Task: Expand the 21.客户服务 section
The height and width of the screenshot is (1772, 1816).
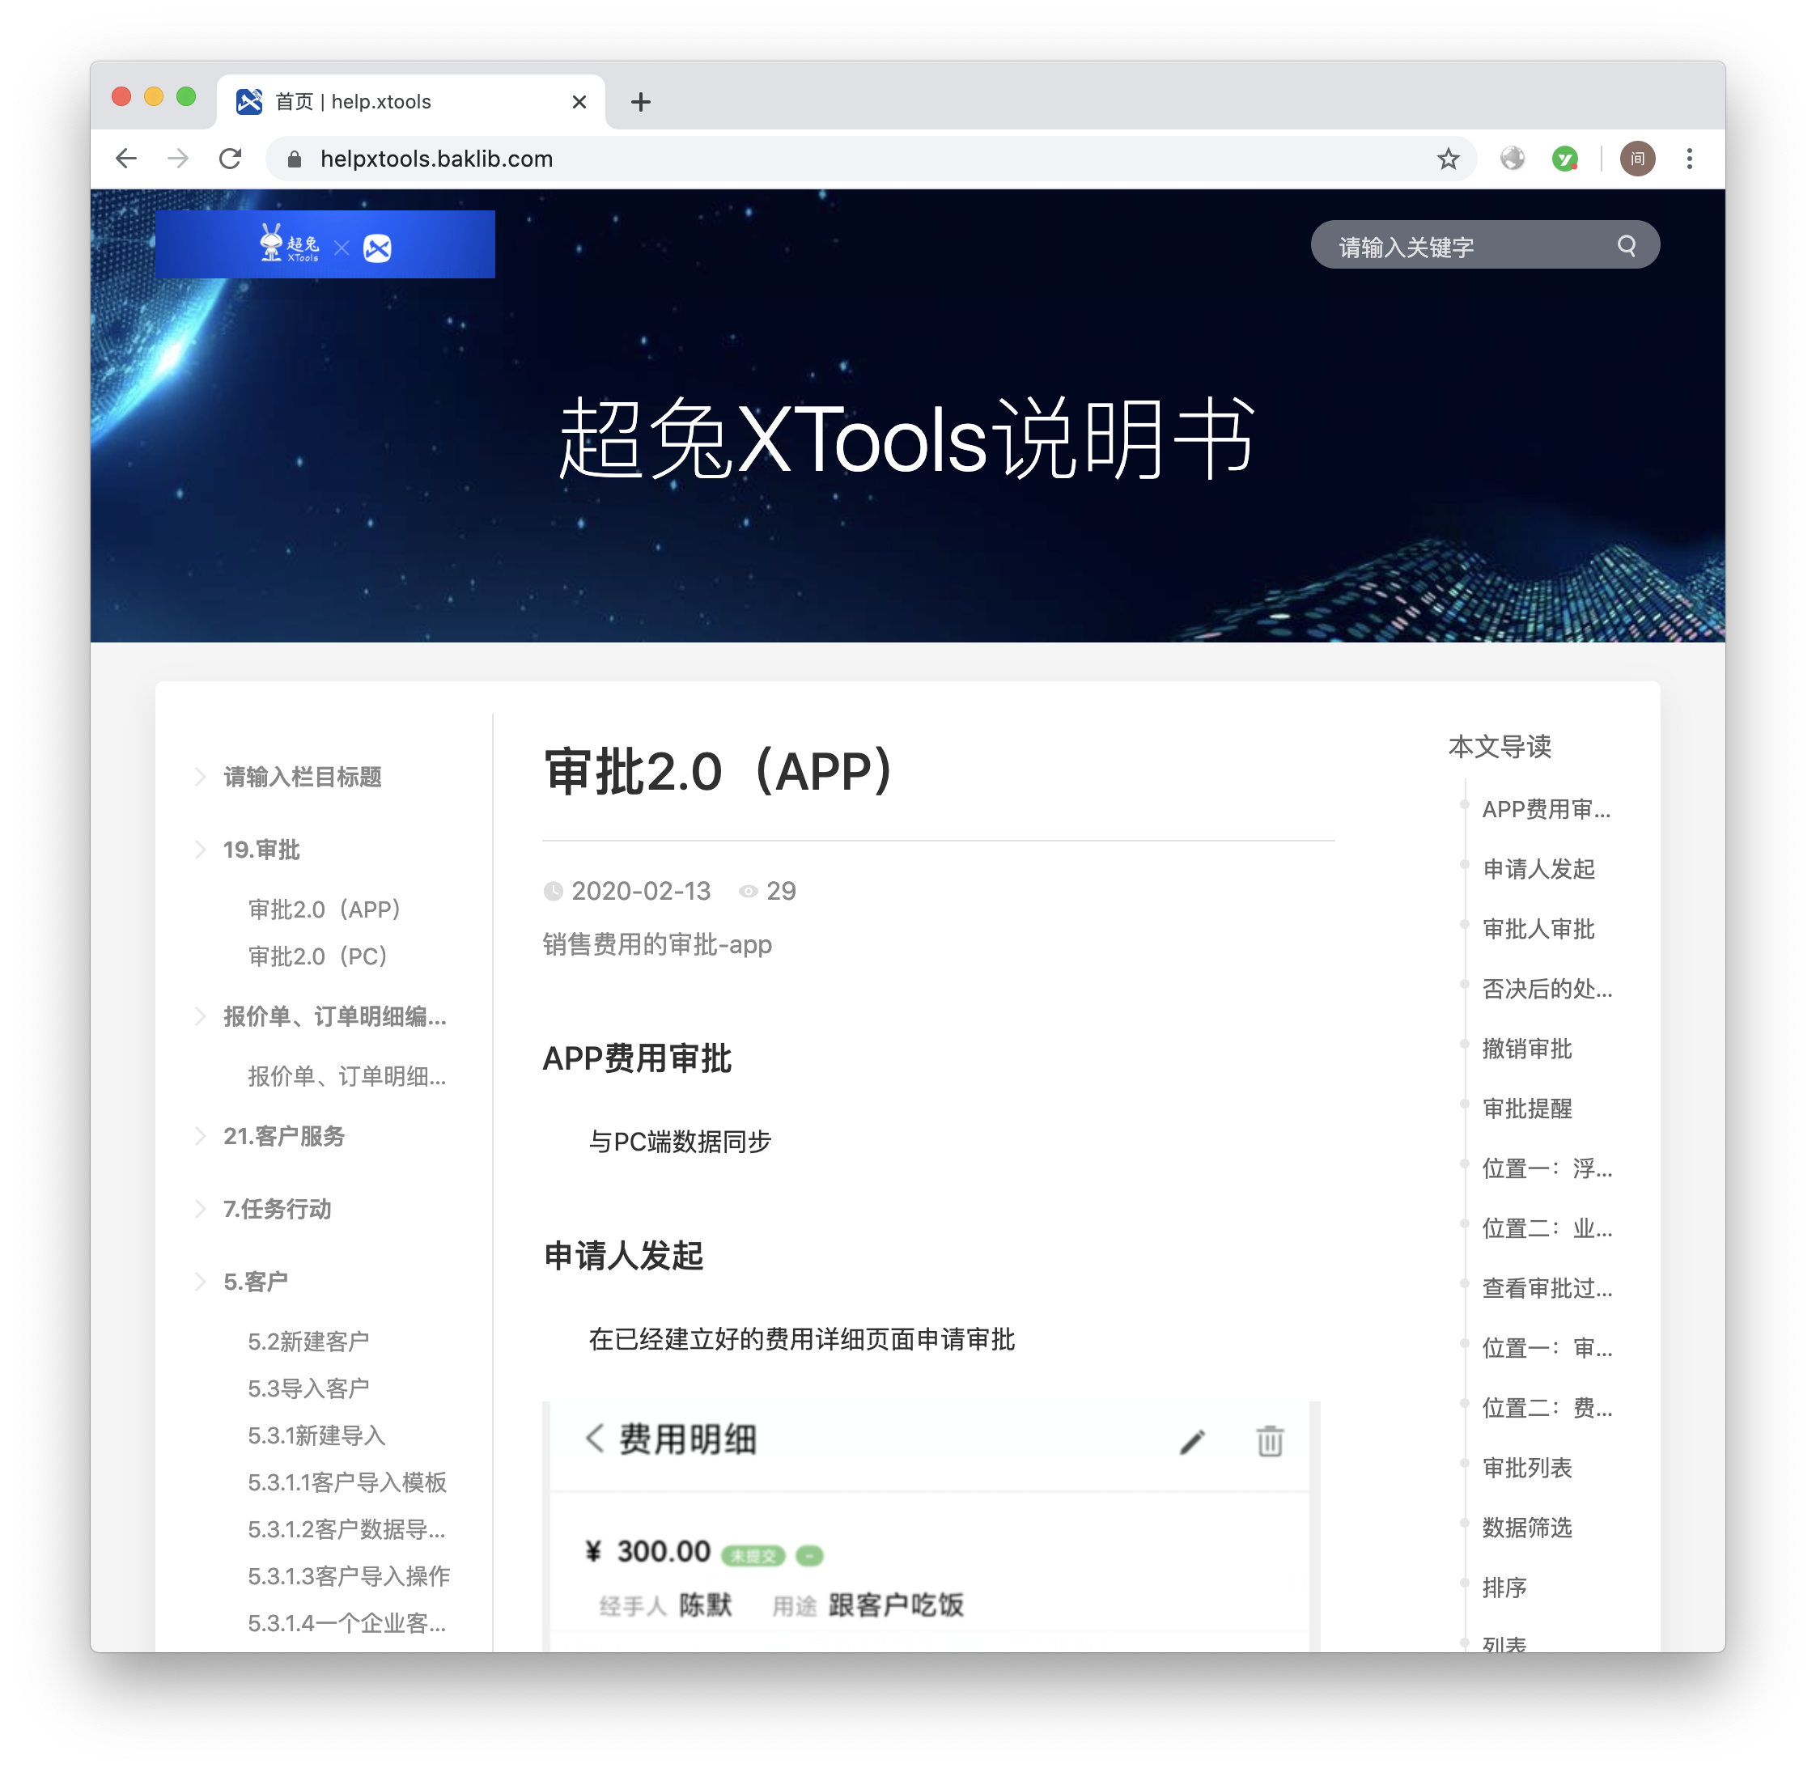Action: point(201,1135)
